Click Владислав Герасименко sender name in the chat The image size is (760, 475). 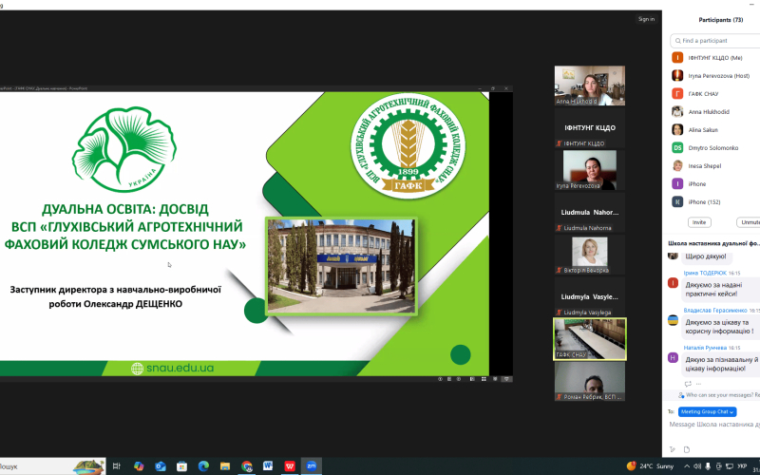click(x=715, y=311)
